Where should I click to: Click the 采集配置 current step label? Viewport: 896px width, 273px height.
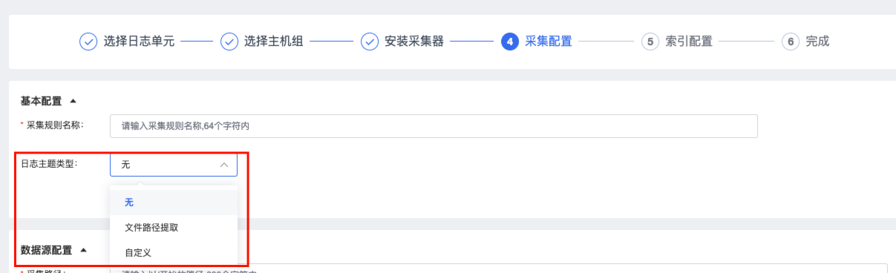[549, 42]
